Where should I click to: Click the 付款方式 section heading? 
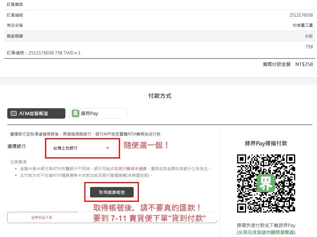160,96
